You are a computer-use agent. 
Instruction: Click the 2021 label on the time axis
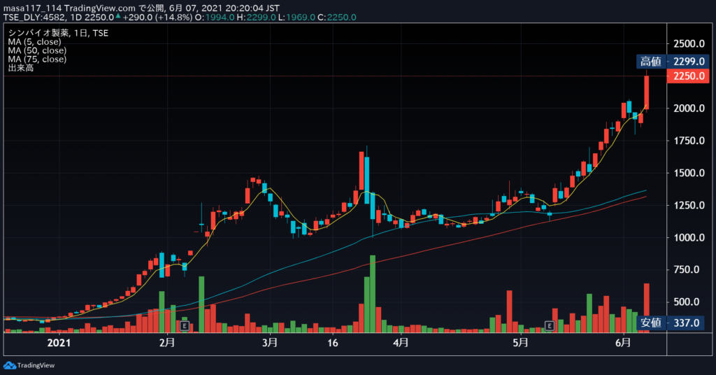[59, 343]
